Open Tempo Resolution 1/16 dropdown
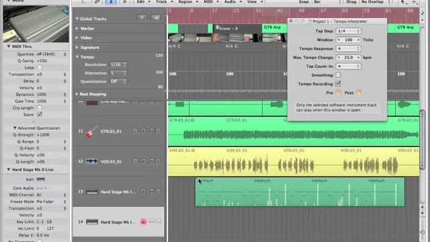This screenshot has width=430, height=242. click(118, 65)
